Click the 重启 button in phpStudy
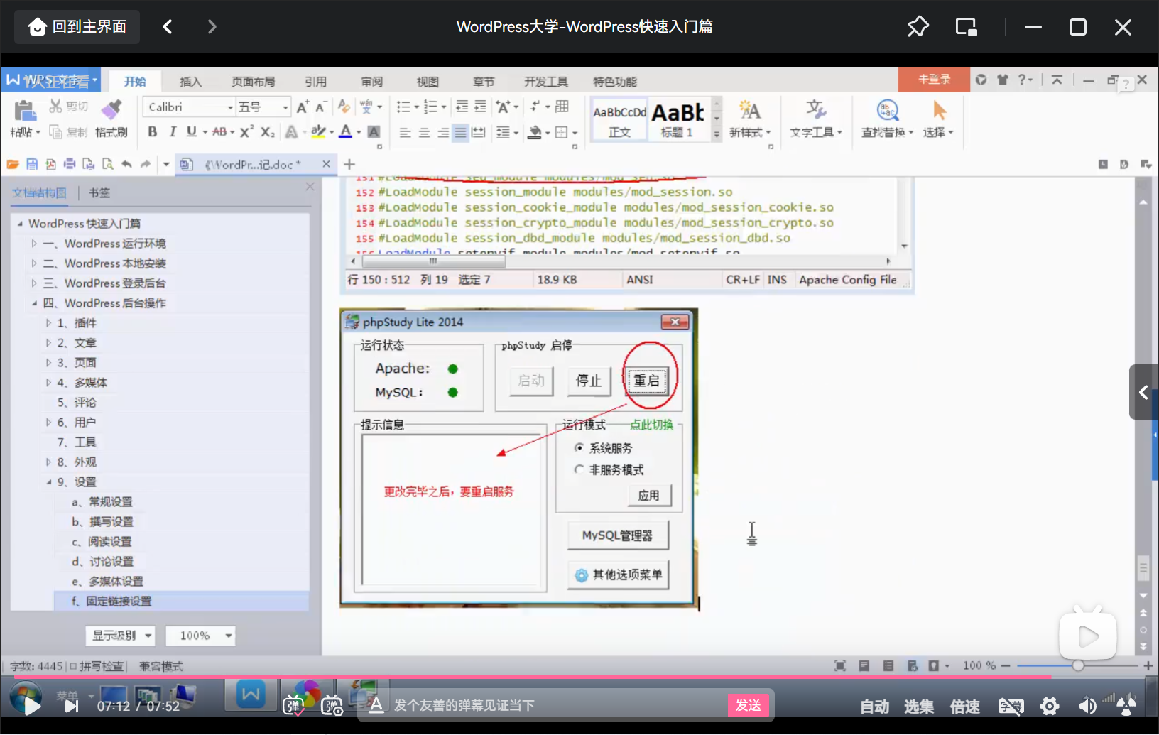This screenshot has width=1159, height=735. click(x=646, y=381)
